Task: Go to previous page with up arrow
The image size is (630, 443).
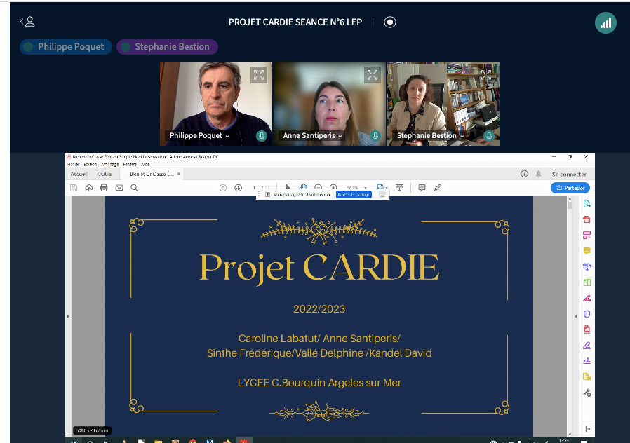Action: click(x=223, y=188)
